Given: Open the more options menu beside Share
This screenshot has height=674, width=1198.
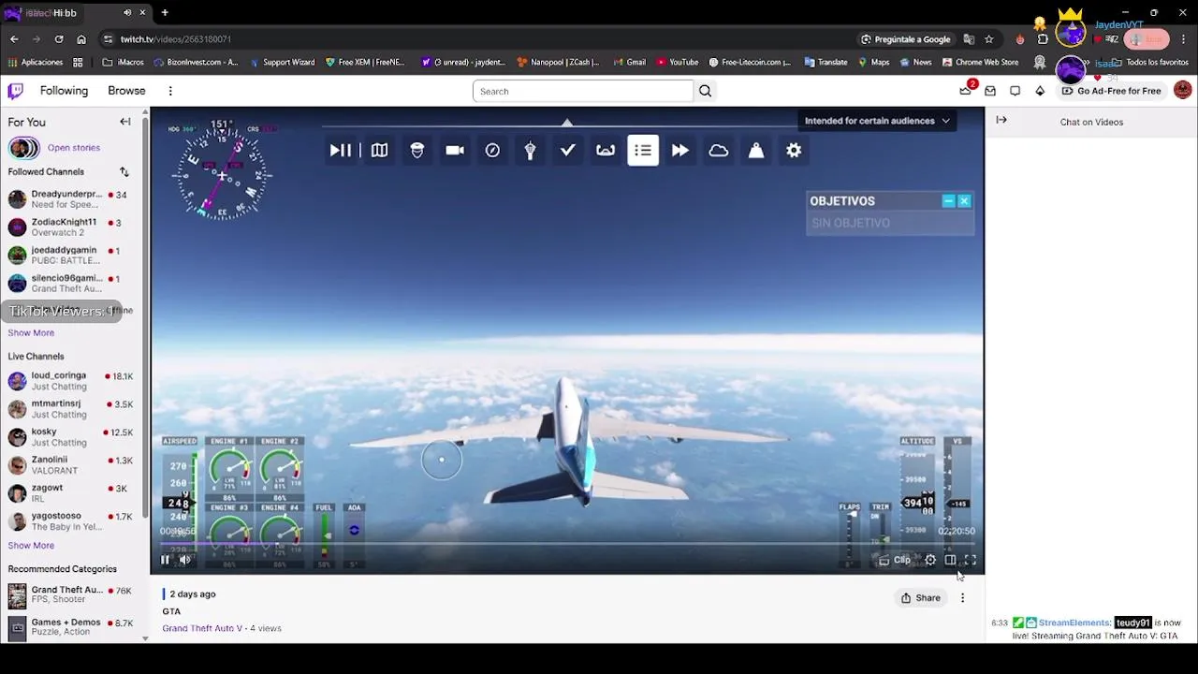Looking at the screenshot, I should pos(962,598).
